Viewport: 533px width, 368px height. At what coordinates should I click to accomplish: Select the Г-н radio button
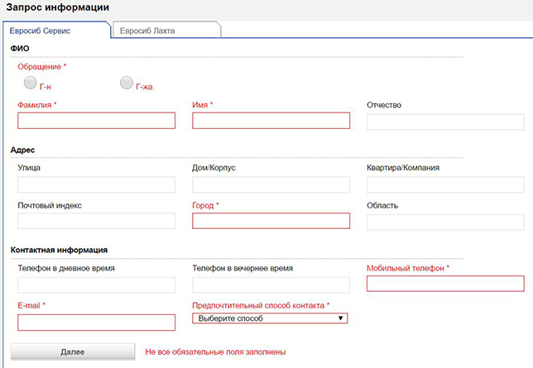coord(31,83)
